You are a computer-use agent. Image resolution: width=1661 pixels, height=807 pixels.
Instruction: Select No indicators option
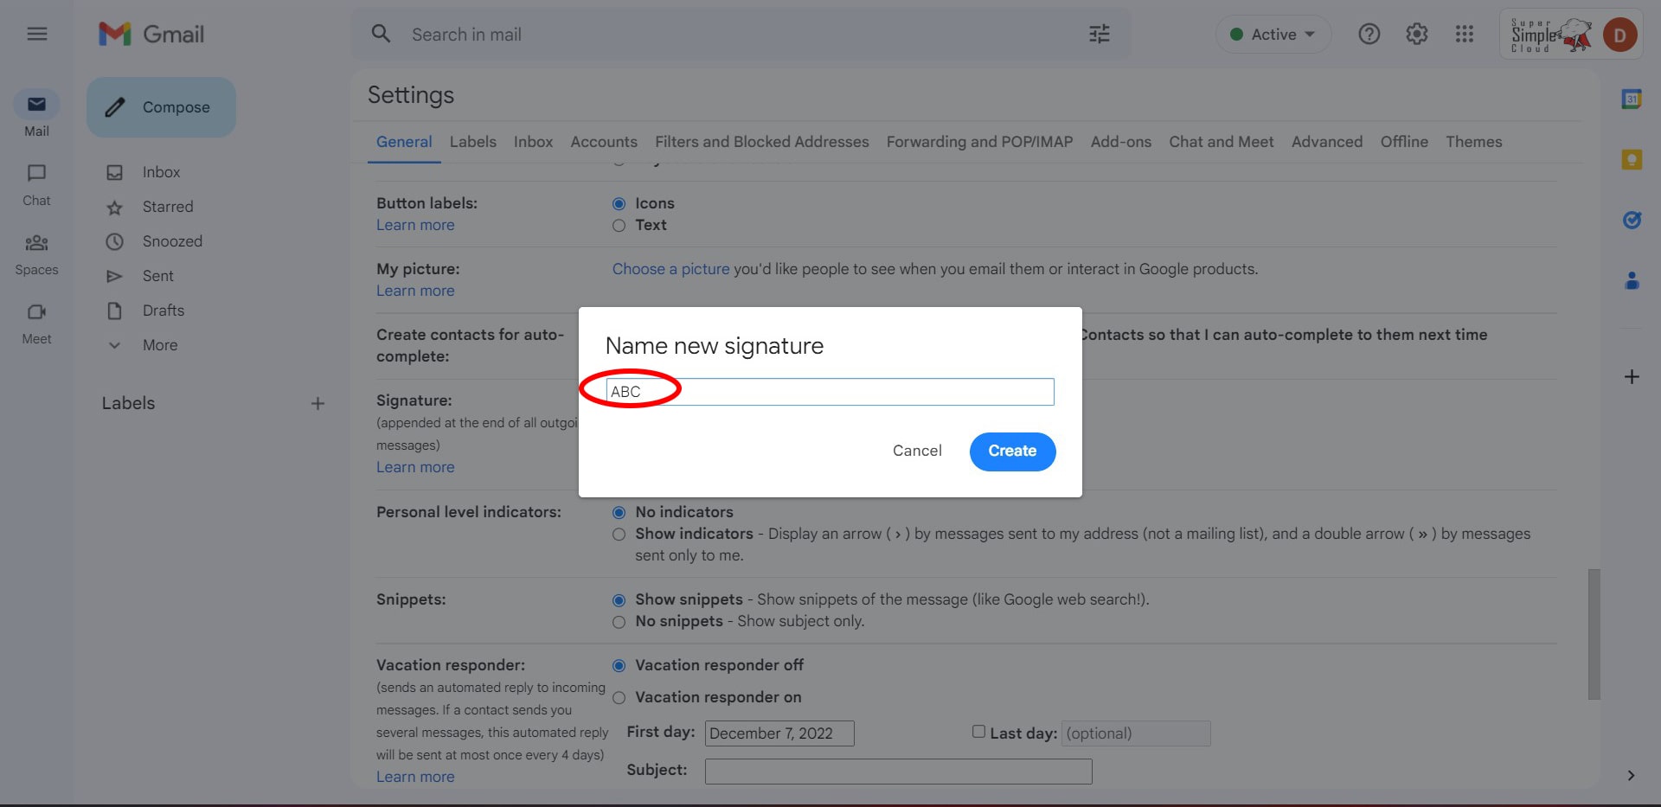click(619, 513)
